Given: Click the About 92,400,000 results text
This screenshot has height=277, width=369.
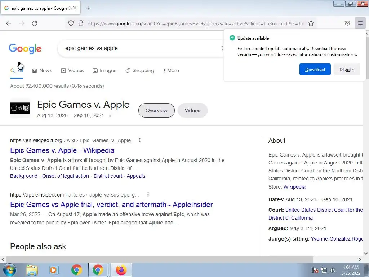Looking at the screenshot, I should 57,86.
